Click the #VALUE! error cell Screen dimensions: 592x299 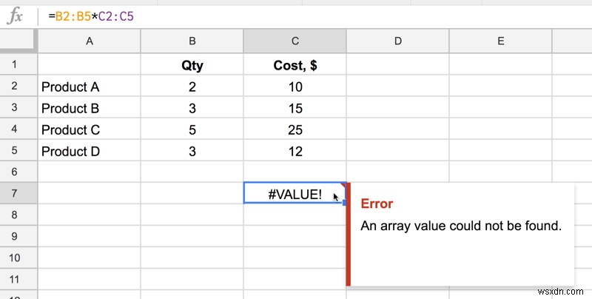tap(295, 193)
